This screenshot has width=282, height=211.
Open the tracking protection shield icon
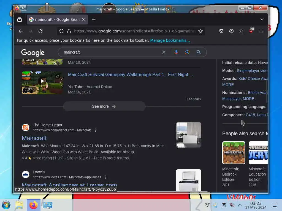click(61, 31)
